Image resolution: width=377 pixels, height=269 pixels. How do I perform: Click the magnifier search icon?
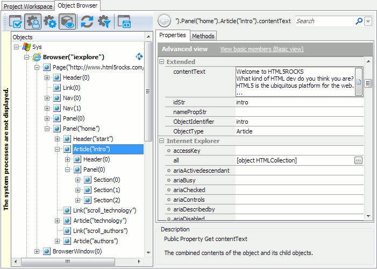[359, 21]
